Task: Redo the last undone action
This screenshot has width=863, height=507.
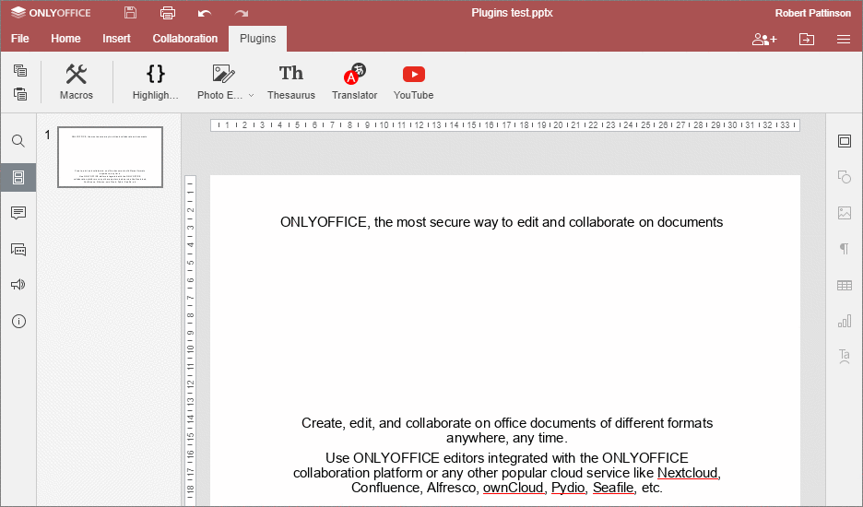Action: [242, 13]
